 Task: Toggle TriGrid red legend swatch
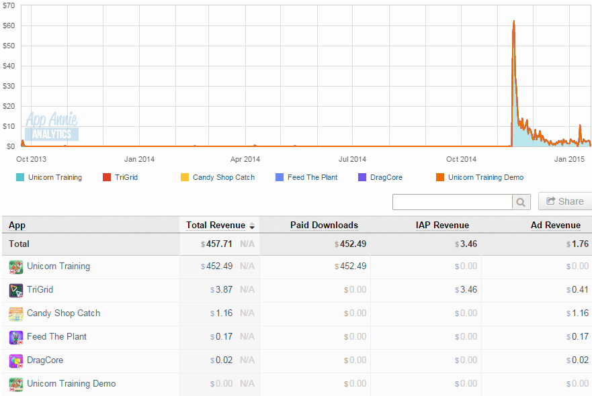pos(107,177)
